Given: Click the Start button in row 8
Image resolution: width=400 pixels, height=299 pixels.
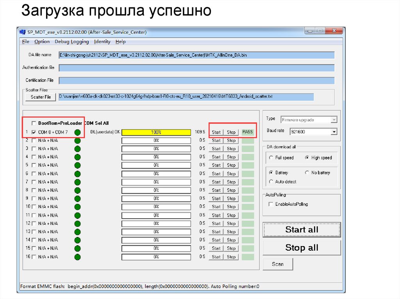Looking at the screenshot, I should (x=216, y=190).
